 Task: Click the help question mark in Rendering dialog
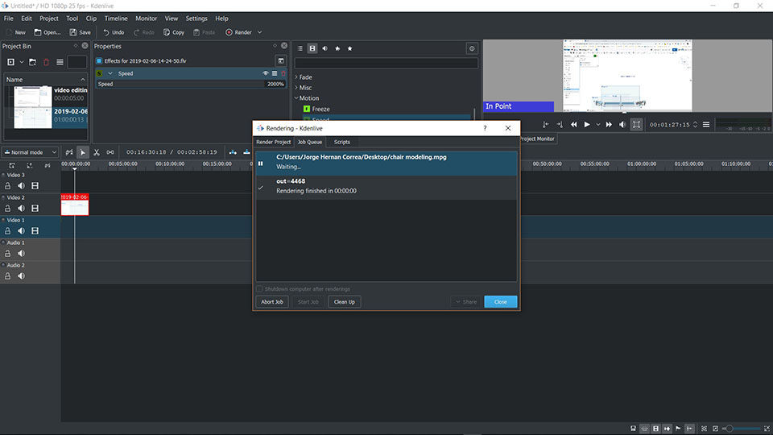[x=485, y=128]
